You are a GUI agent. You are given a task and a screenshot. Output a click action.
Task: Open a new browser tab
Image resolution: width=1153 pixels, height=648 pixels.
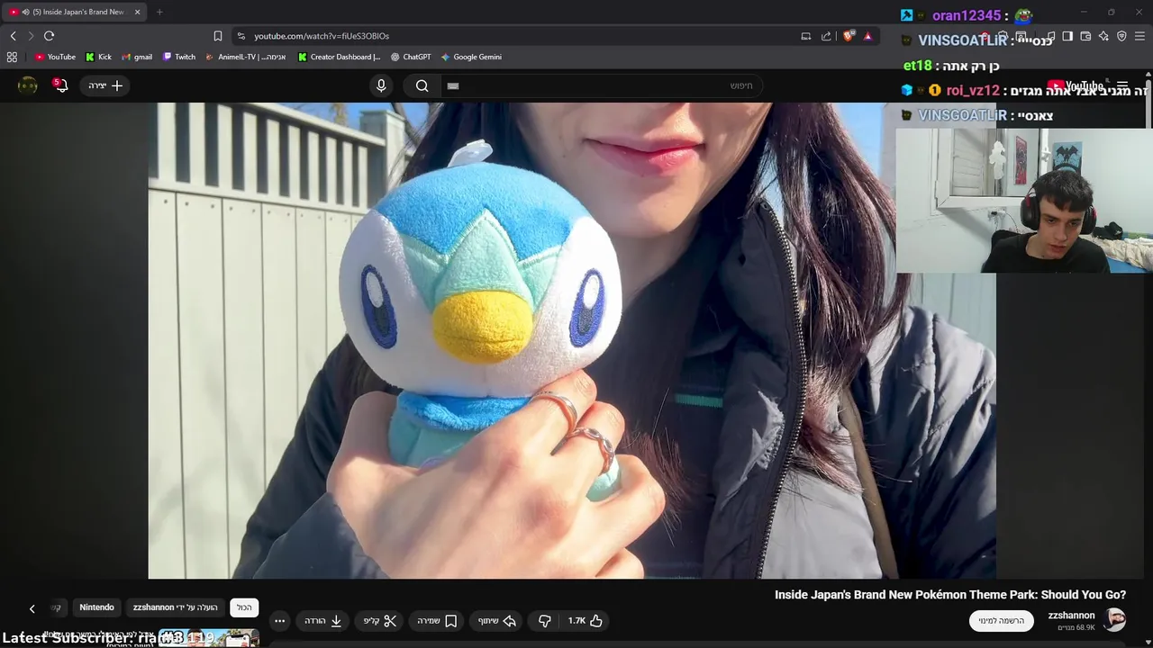(x=159, y=12)
